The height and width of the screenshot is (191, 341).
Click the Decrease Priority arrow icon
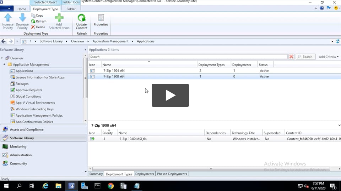pyautogui.click(x=22, y=18)
